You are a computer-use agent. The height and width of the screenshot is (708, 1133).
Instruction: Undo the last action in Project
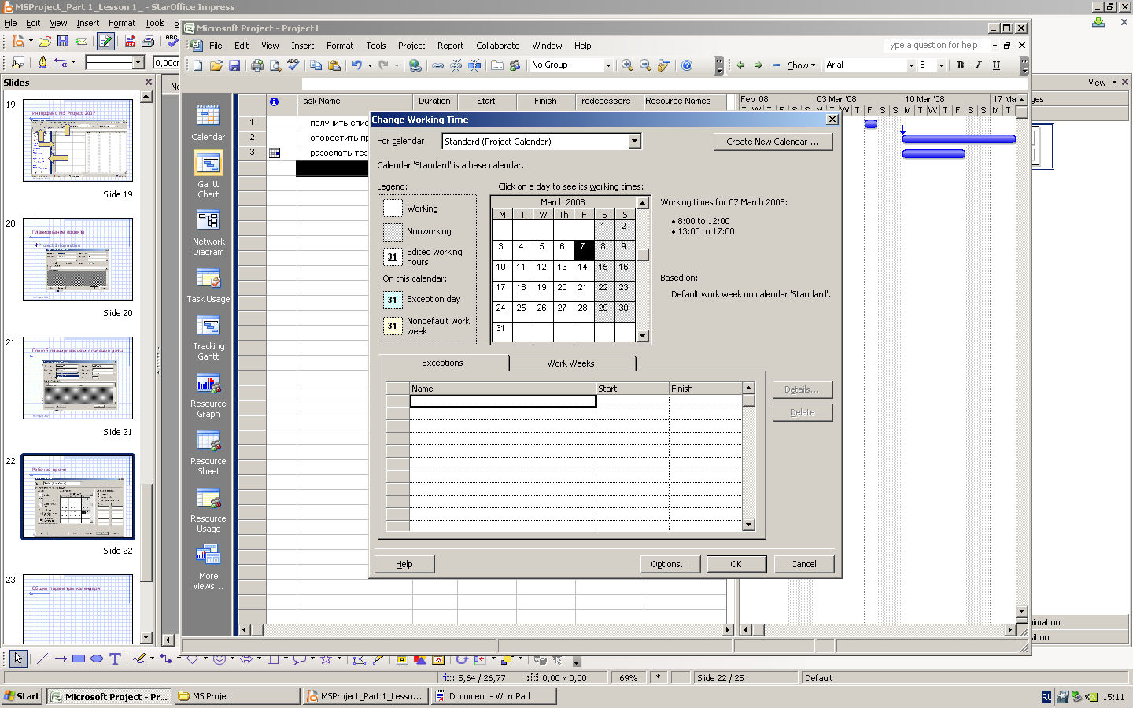[x=356, y=65]
